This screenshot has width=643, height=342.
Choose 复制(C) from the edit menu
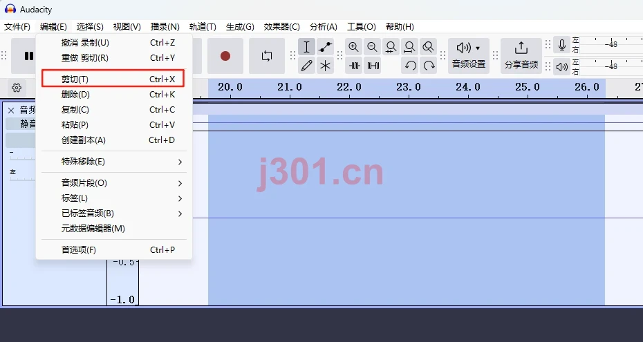coord(114,109)
